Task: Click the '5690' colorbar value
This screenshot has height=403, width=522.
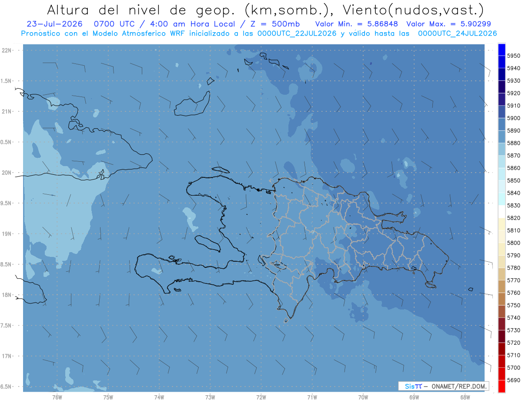Action: [x=513, y=380]
